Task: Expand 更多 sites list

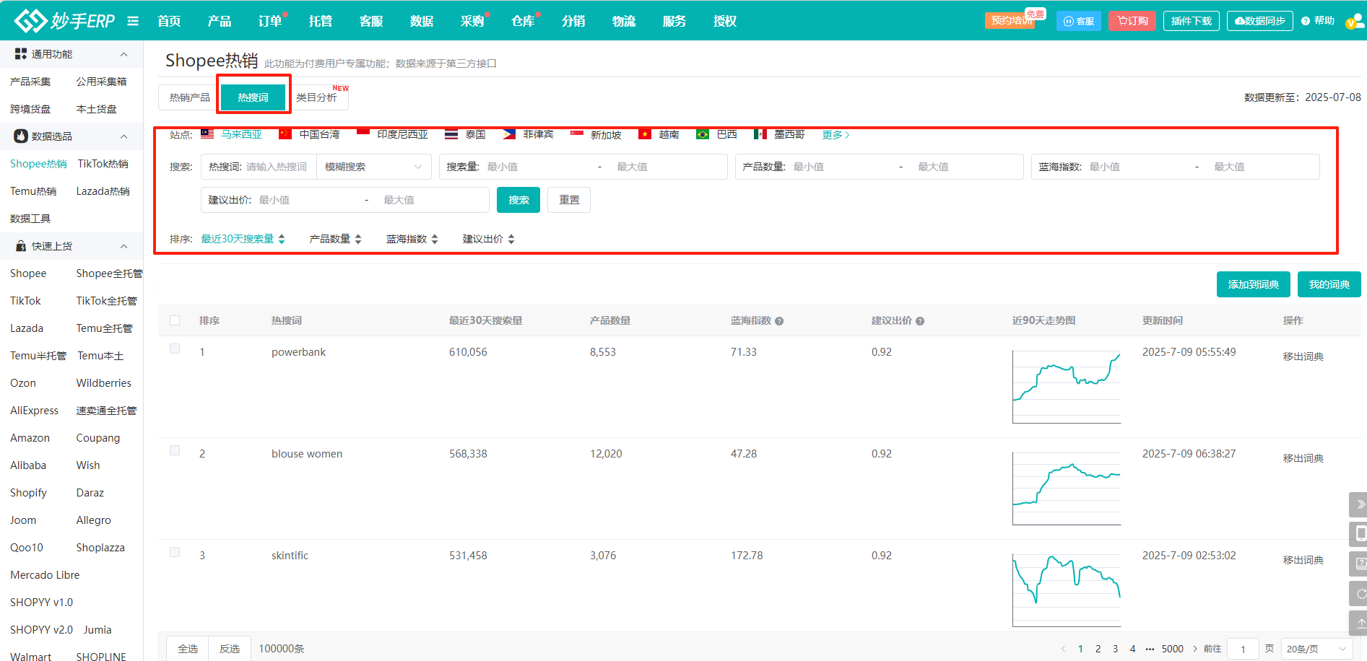Action: point(836,135)
